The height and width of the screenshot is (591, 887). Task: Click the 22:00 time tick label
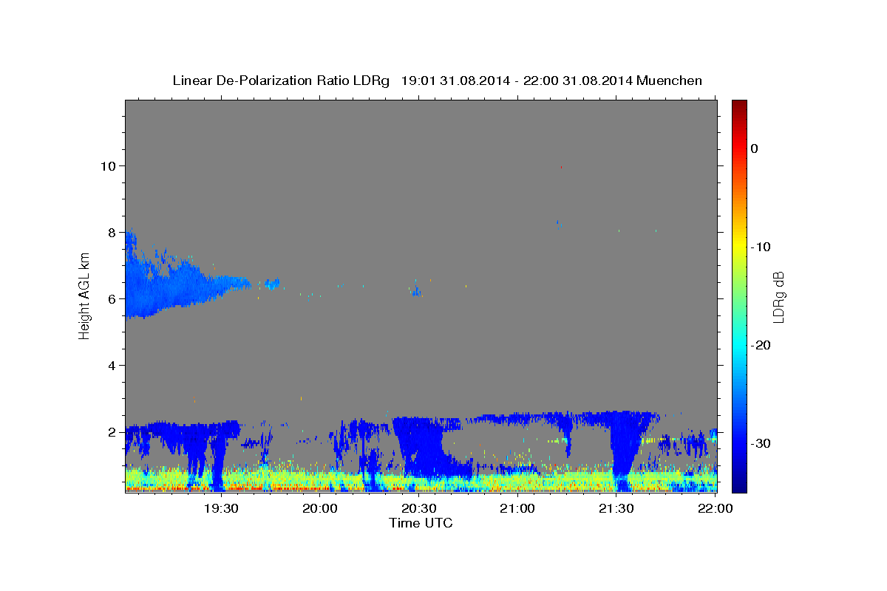(714, 508)
